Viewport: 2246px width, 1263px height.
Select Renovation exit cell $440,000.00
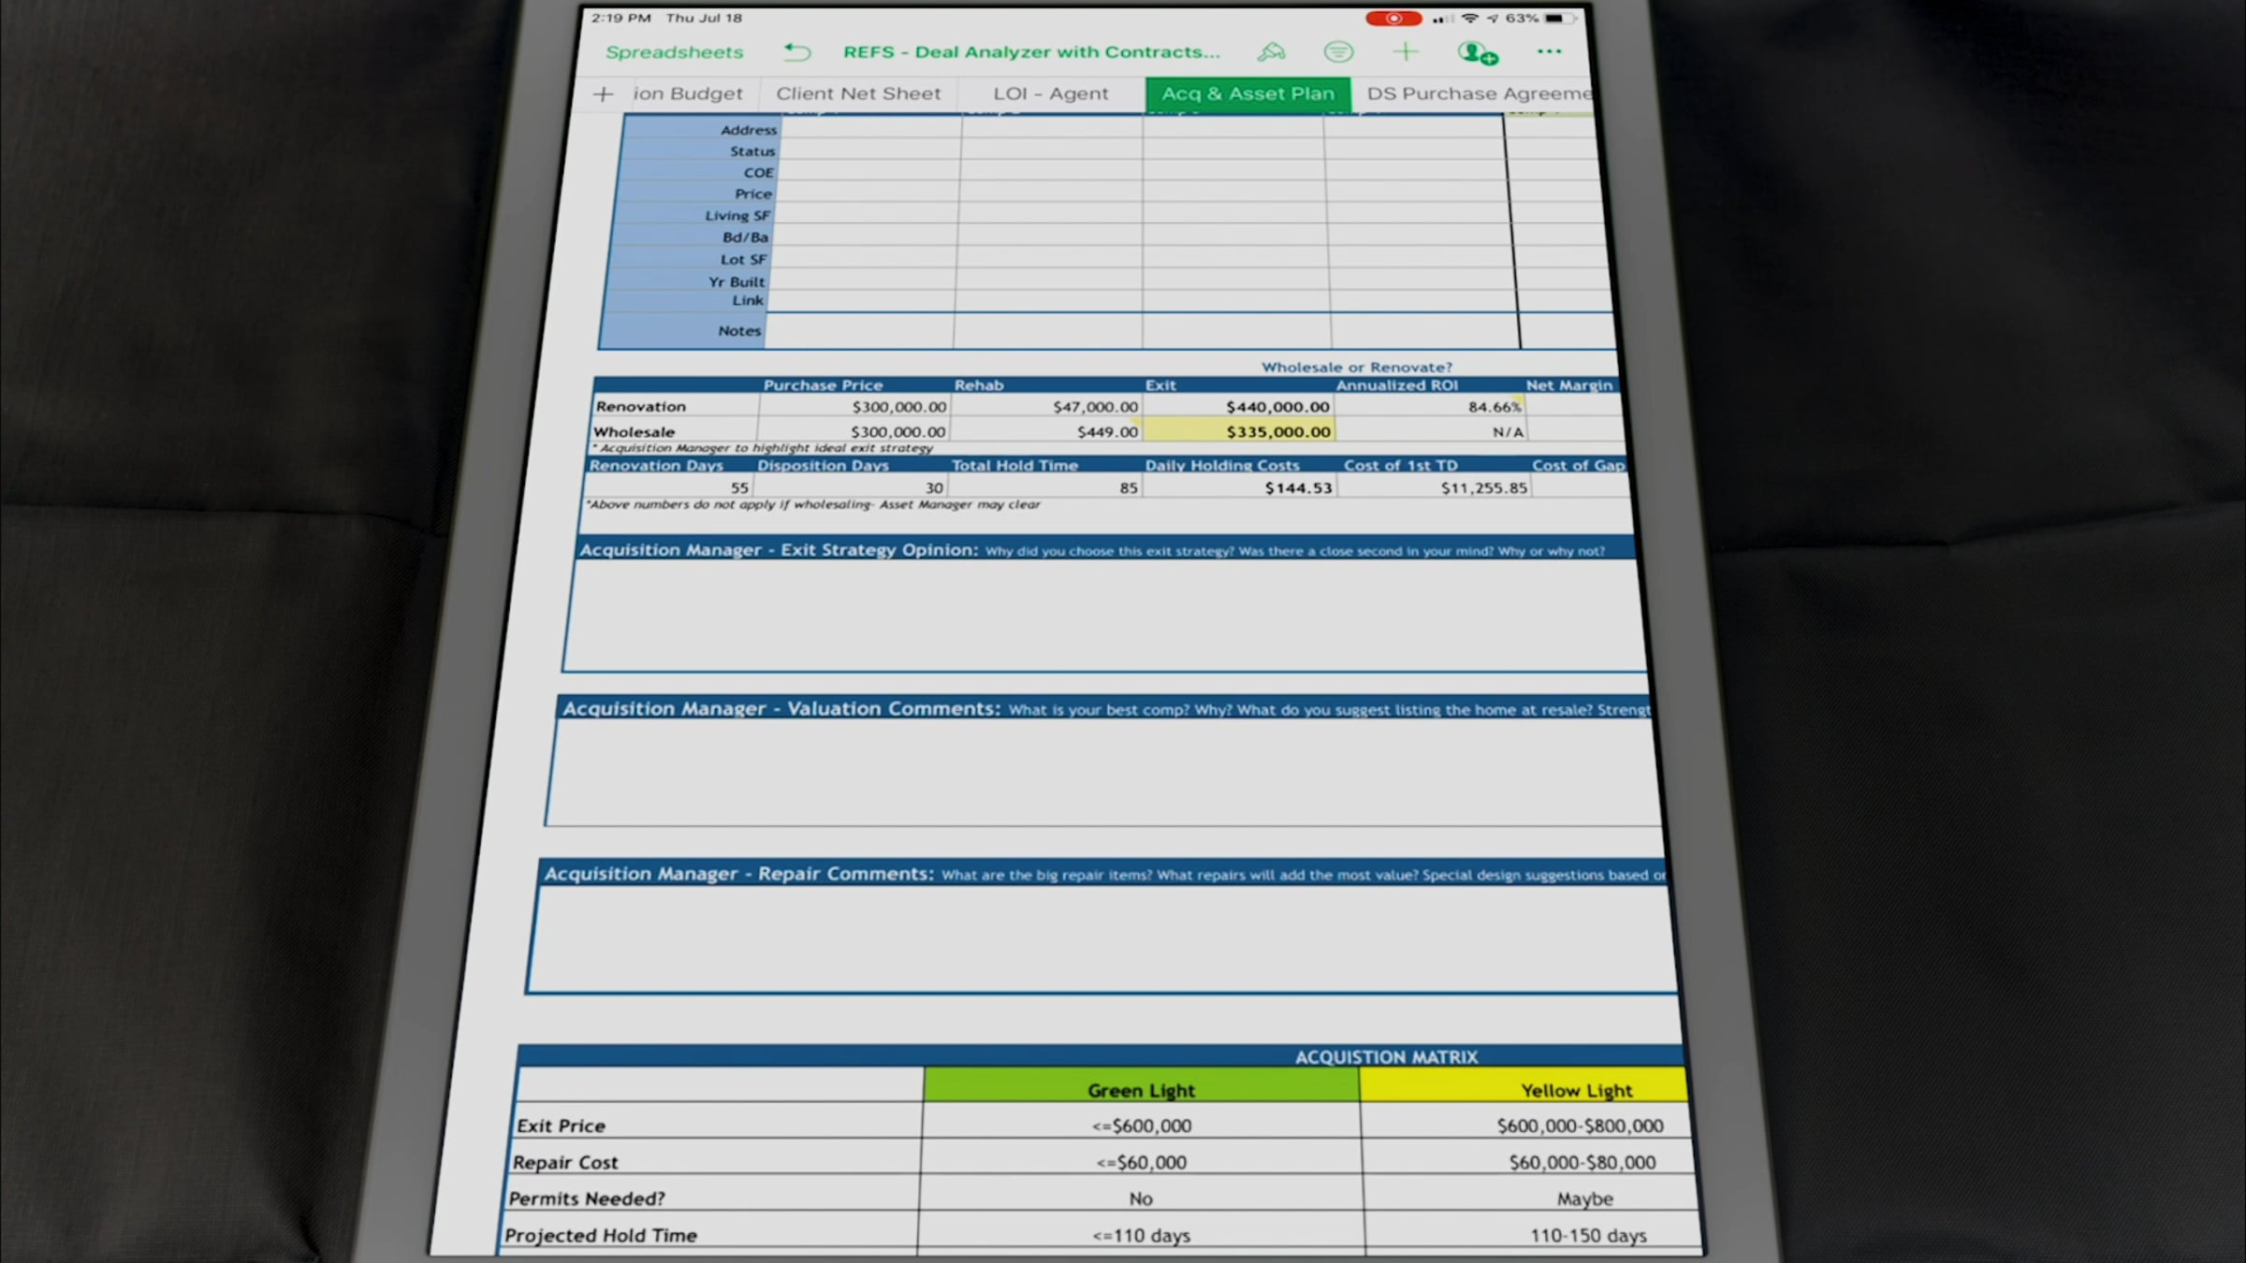point(1237,407)
